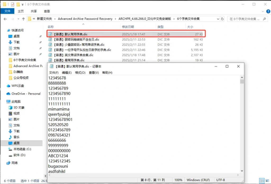Switch to the 查看 ribbon tab
The width and height of the screenshot is (271, 184).
point(46,11)
